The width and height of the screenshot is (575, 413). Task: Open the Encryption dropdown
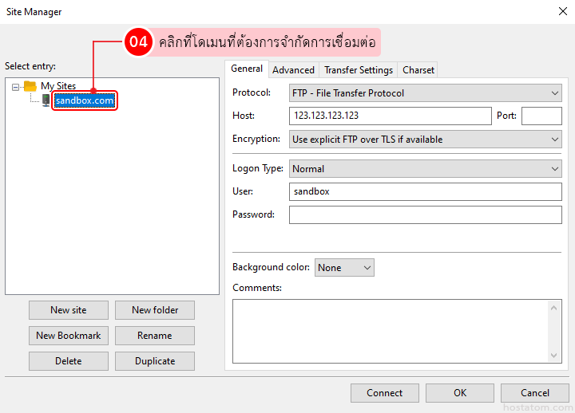point(425,140)
